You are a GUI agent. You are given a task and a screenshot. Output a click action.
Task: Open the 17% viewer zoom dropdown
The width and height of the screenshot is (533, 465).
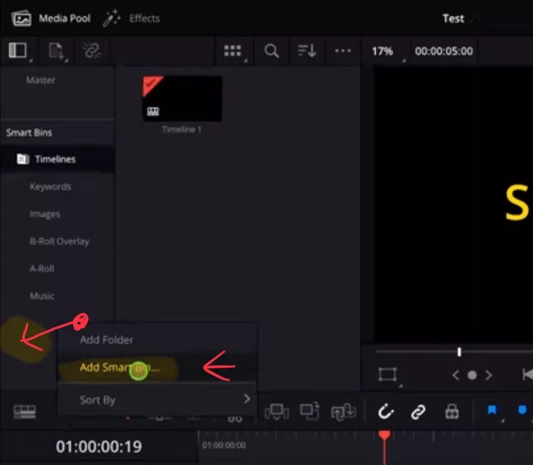pos(383,51)
